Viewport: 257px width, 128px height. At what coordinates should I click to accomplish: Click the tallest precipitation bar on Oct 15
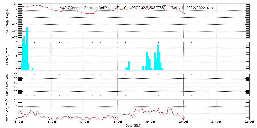[27, 49]
